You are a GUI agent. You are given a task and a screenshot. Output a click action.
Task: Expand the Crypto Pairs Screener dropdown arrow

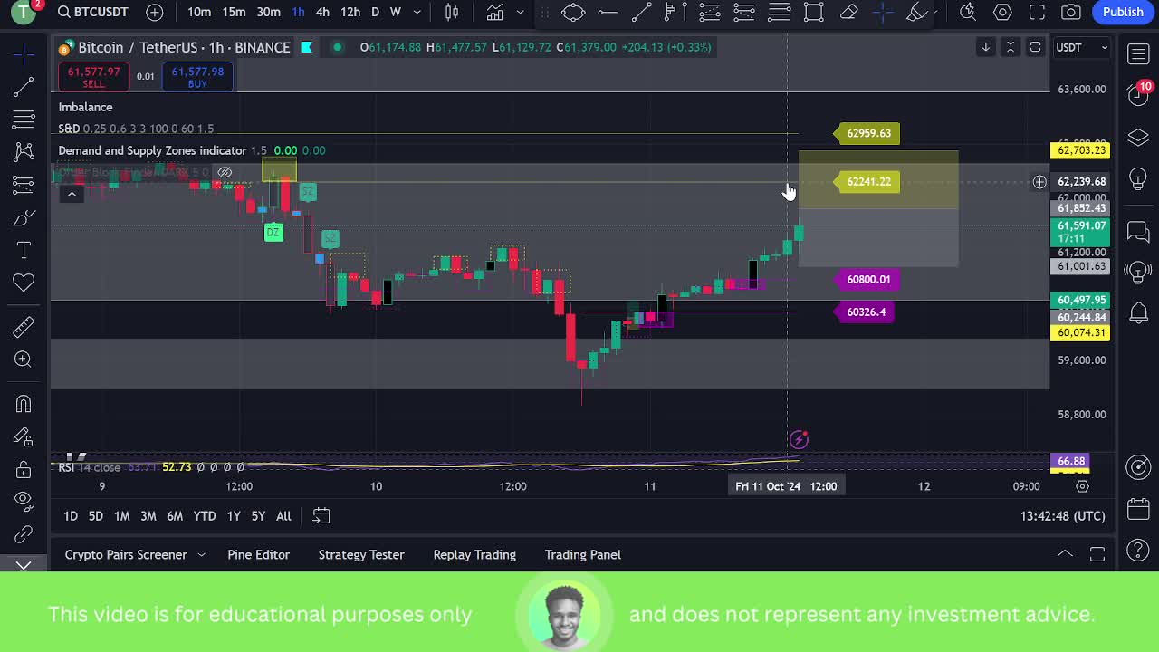coord(201,554)
